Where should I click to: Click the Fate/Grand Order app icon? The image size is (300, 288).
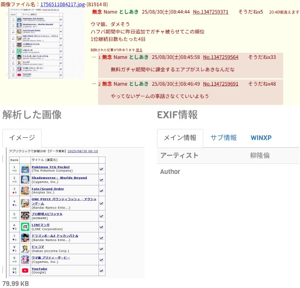click(x=25, y=190)
